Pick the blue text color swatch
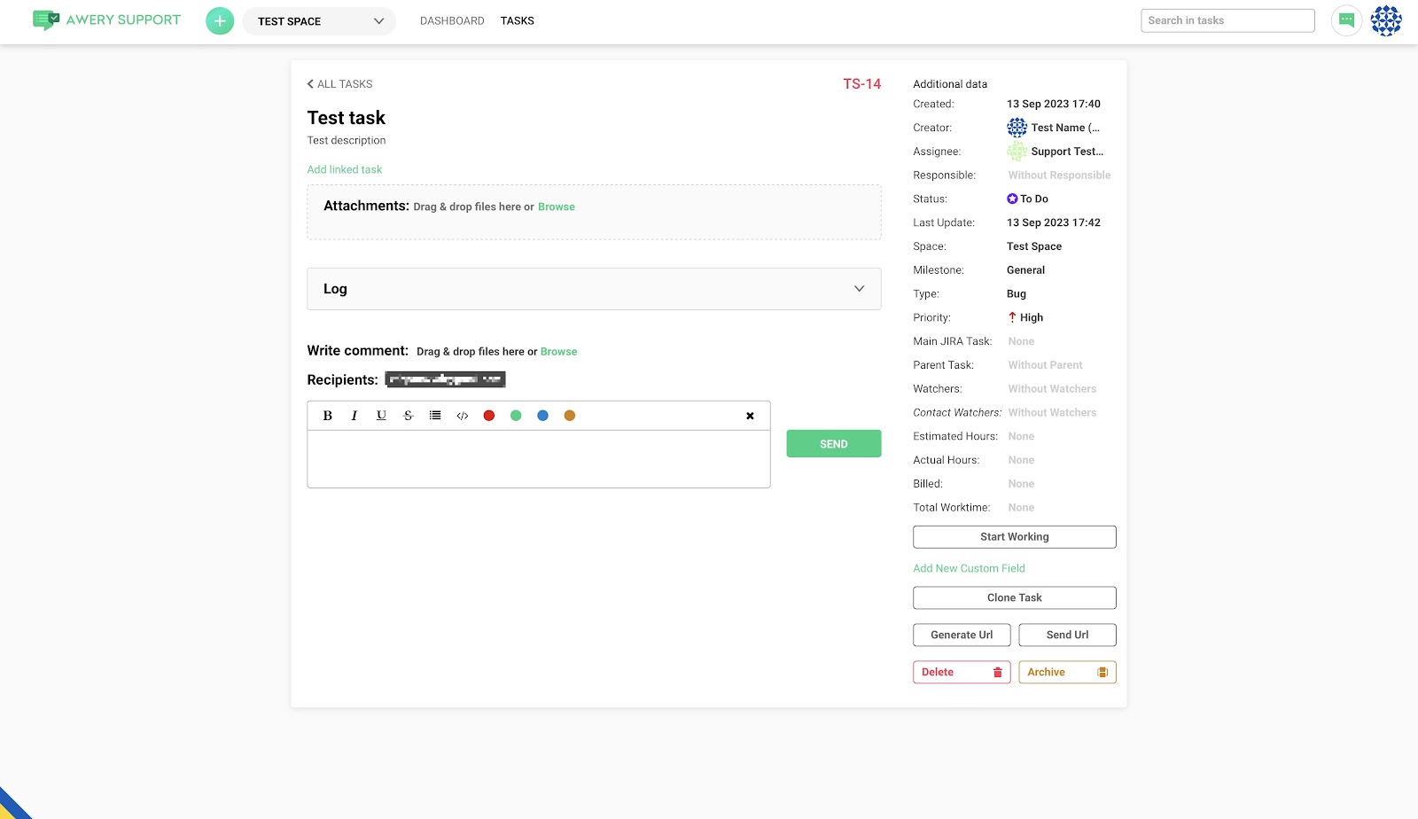 tap(542, 416)
